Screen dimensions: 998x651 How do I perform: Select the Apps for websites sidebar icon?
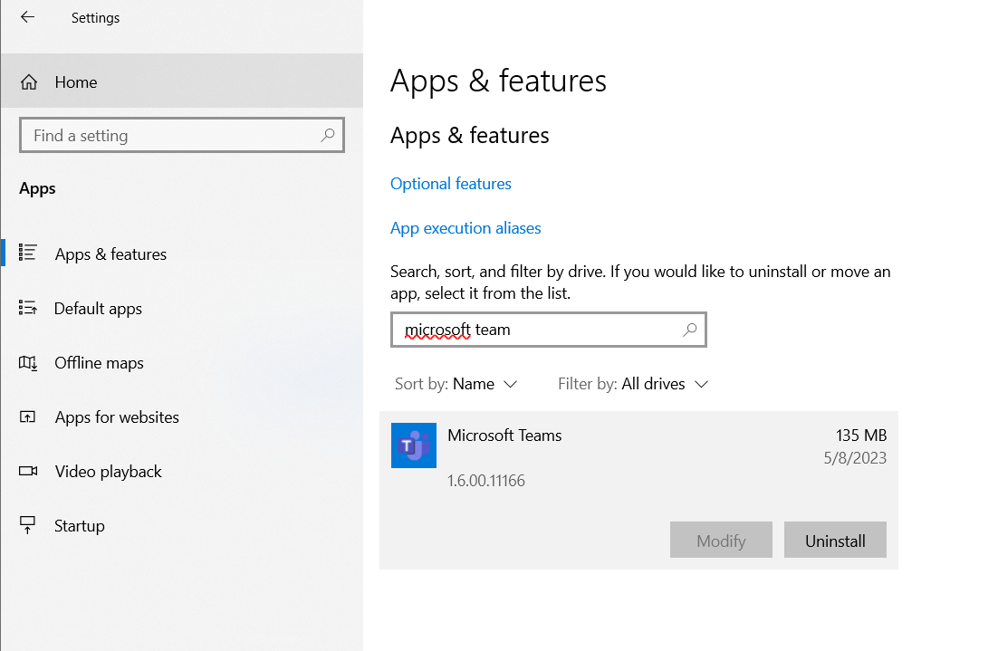(27, 416)
